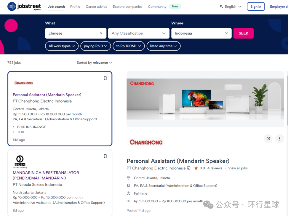Click 'North Jakarta, Jakarta' location text

click(x=30, y=193)
